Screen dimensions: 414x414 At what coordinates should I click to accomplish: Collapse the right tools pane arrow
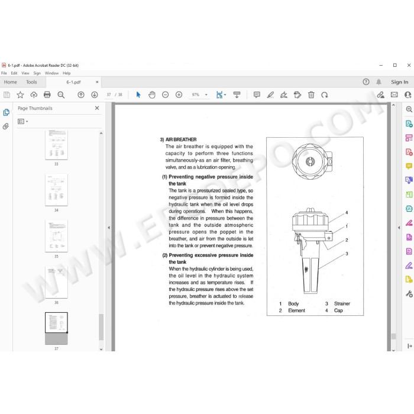(399, 227)
